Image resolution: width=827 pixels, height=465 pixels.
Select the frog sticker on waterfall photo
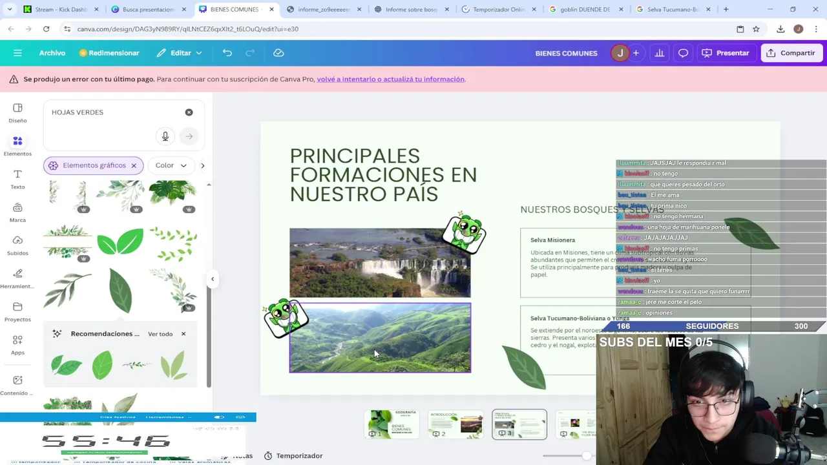[465, 232]
